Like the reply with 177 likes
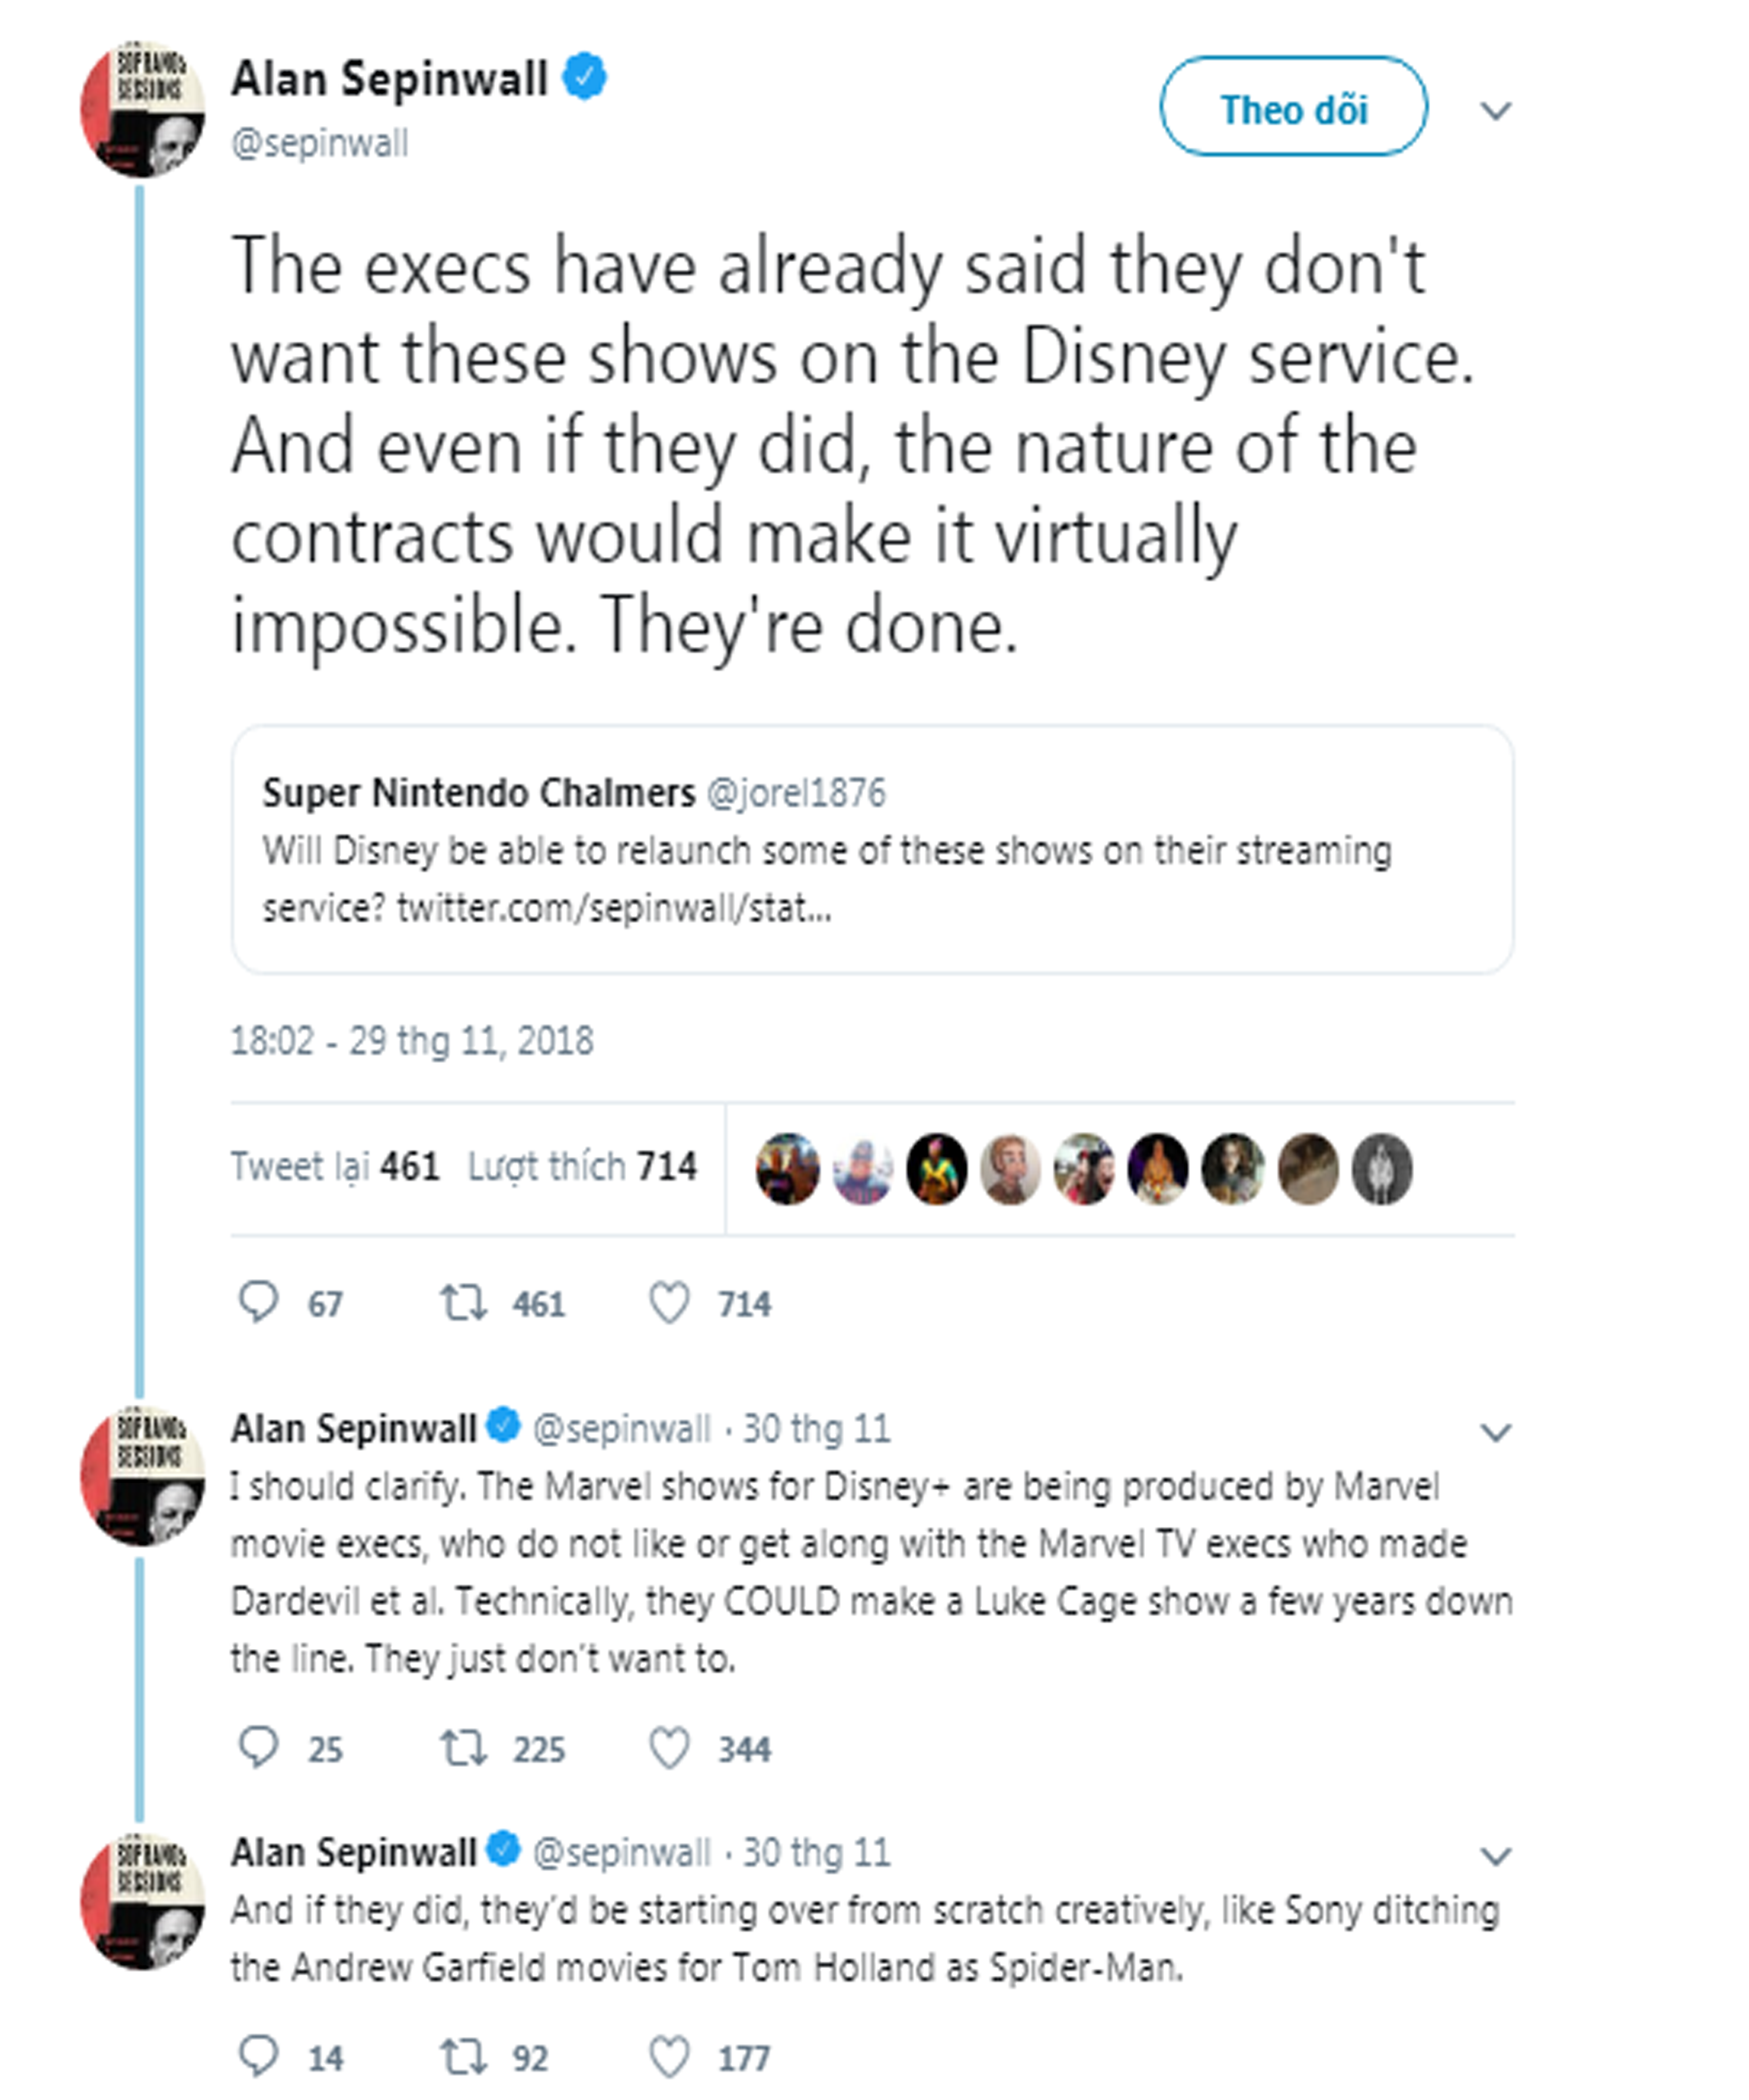1749x2100 pixels. coord(670,2056)
